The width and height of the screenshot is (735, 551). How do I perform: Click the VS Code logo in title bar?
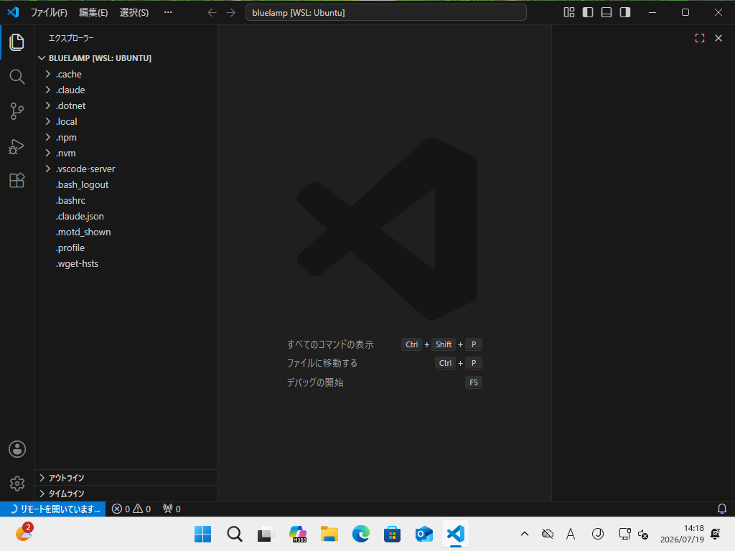13,12
